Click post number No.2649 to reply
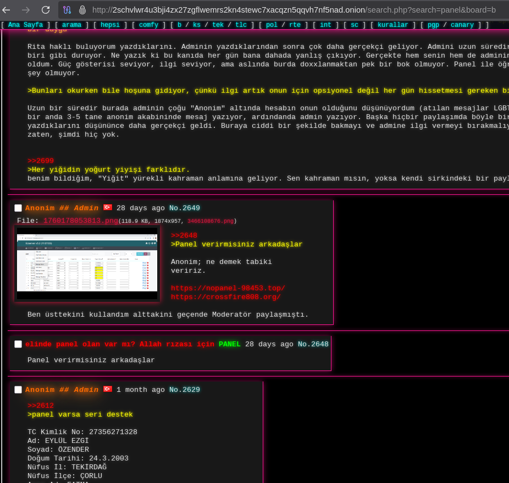 tap(184, 208)
